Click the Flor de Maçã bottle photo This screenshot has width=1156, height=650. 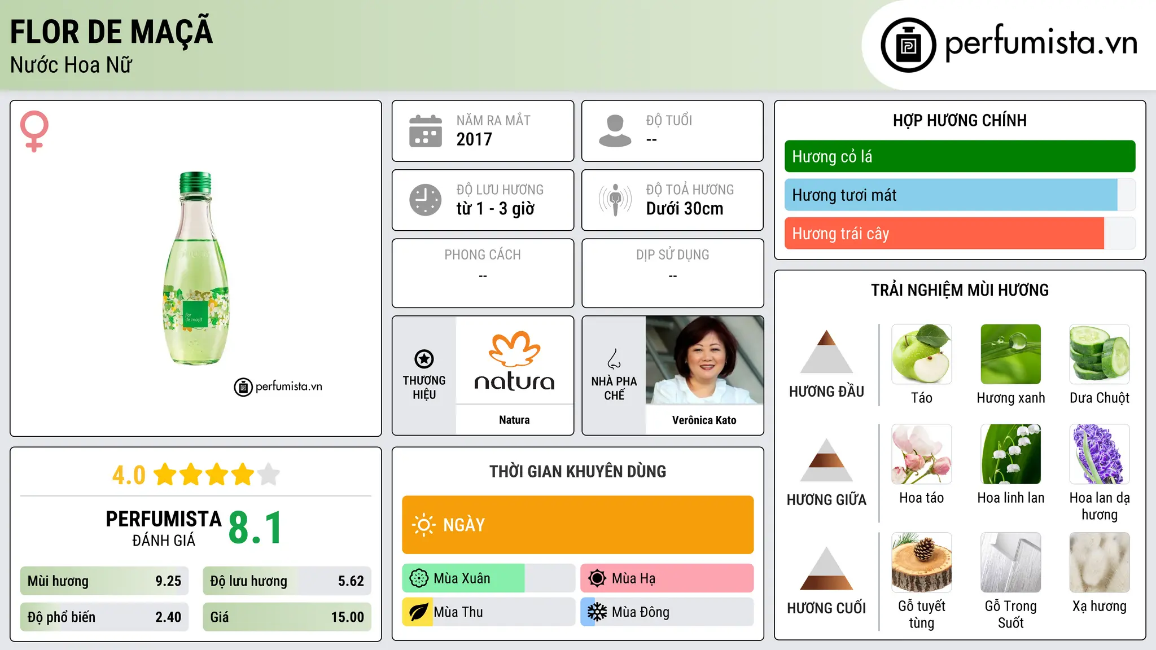(x=196, y=269)
